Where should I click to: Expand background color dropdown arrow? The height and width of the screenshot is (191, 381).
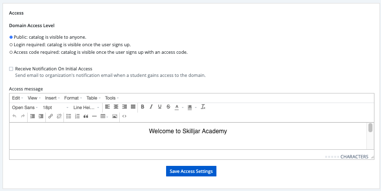tap(196, 107)
